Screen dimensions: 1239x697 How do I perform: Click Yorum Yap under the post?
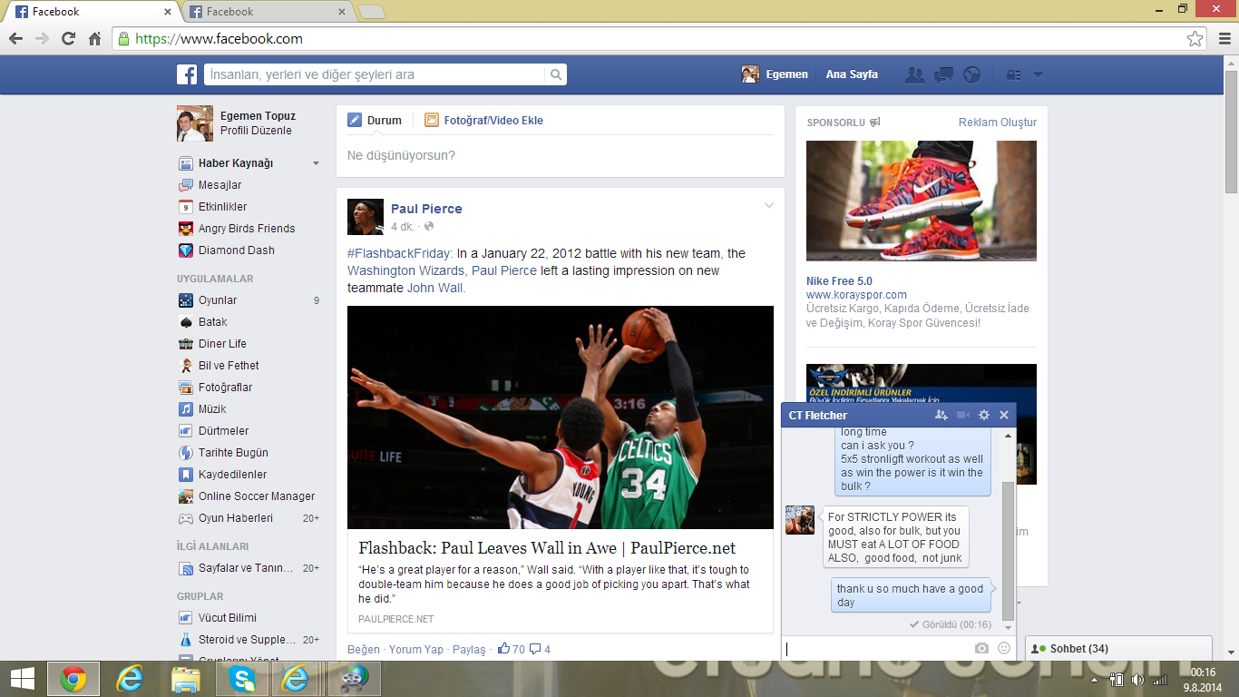click(416, 649)
